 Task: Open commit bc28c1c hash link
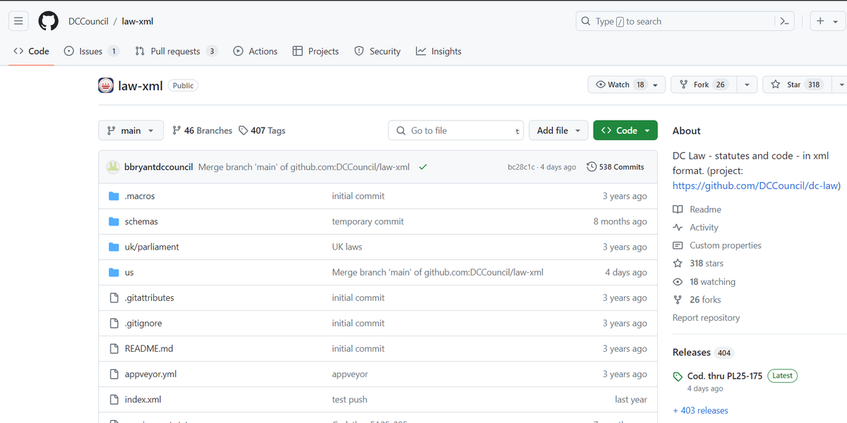[521, 167]
